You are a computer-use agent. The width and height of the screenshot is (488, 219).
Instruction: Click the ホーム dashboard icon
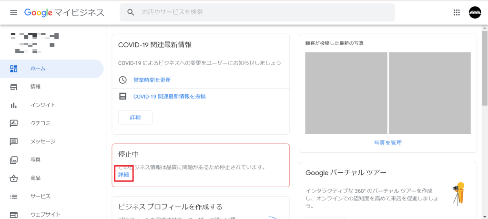14,69
